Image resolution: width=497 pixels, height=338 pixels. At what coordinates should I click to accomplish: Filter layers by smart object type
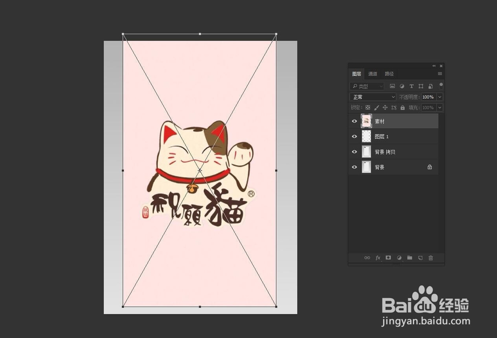click(x=430, y=86)
